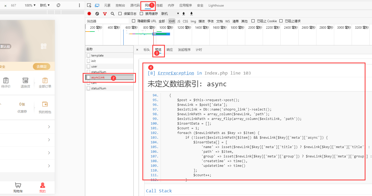
Task: Filter requests by CSS type
Action: tap(185, 21)
